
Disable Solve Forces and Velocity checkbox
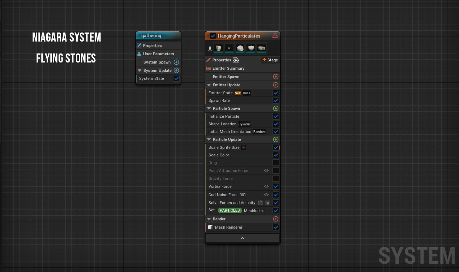[276, 203]
